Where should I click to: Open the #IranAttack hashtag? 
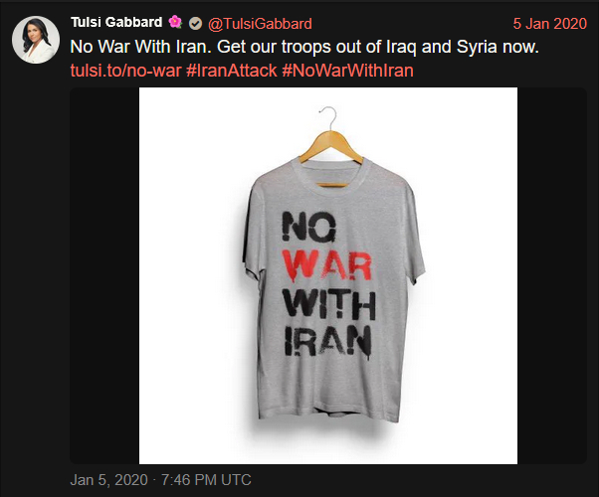228,71
